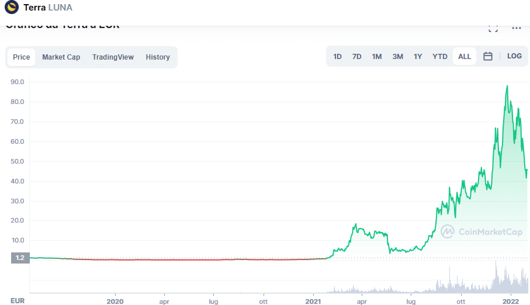Select the 3M time range
Screen dimensions: 530x305
tap(397, 57)
